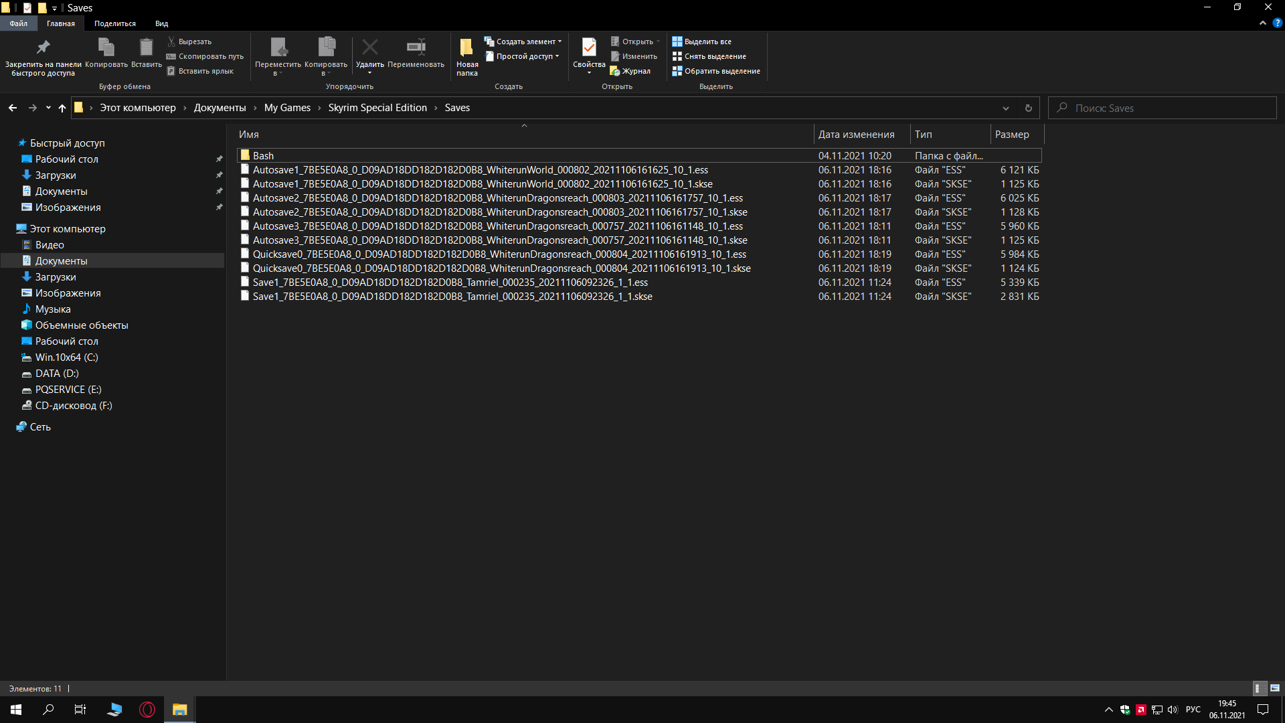Open the Properties checkmark icon
Screen dimensions: 1285x723
[x=589, y=48]
